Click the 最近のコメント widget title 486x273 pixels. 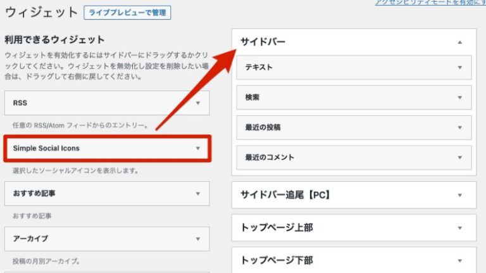[x=270, y=158]
